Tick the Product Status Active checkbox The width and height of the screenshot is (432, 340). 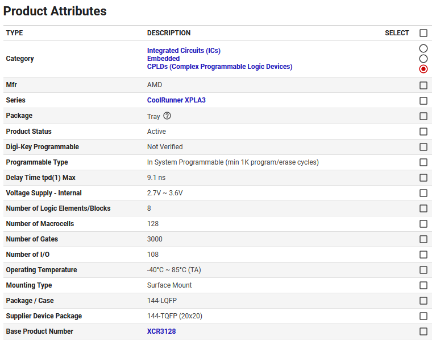(423, 132)
